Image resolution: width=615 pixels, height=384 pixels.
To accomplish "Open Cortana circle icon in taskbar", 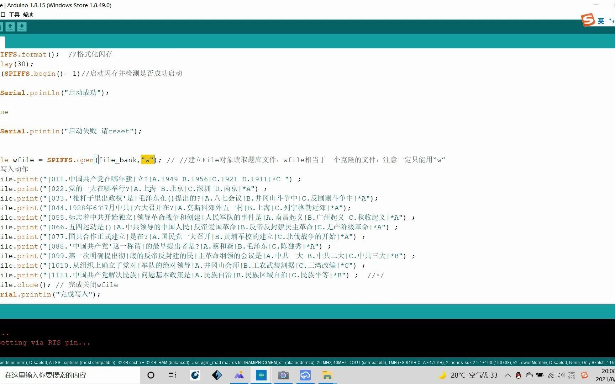I will (151, 375).
